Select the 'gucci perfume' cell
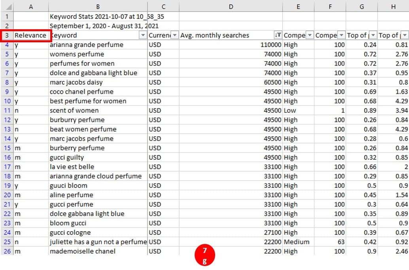 (98, 204)
